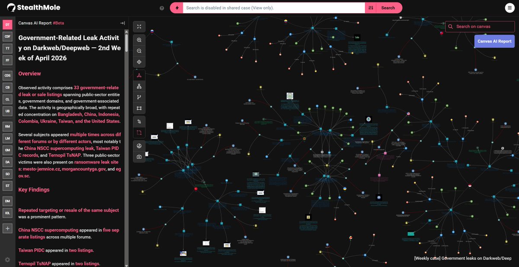Open the GM module in sidebar
Image resolution: width=519 pixels, height=267 pixels.
click(7, 150)
